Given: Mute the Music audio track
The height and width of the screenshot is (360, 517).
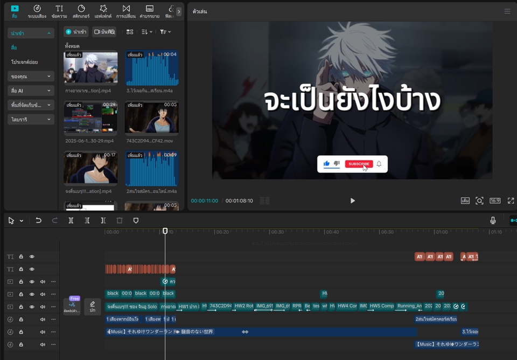Looking at the screenshot, I should 43,331.
